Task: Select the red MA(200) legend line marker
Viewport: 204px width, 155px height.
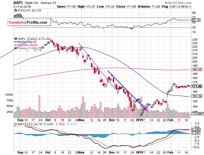Action: click(15, 45)
